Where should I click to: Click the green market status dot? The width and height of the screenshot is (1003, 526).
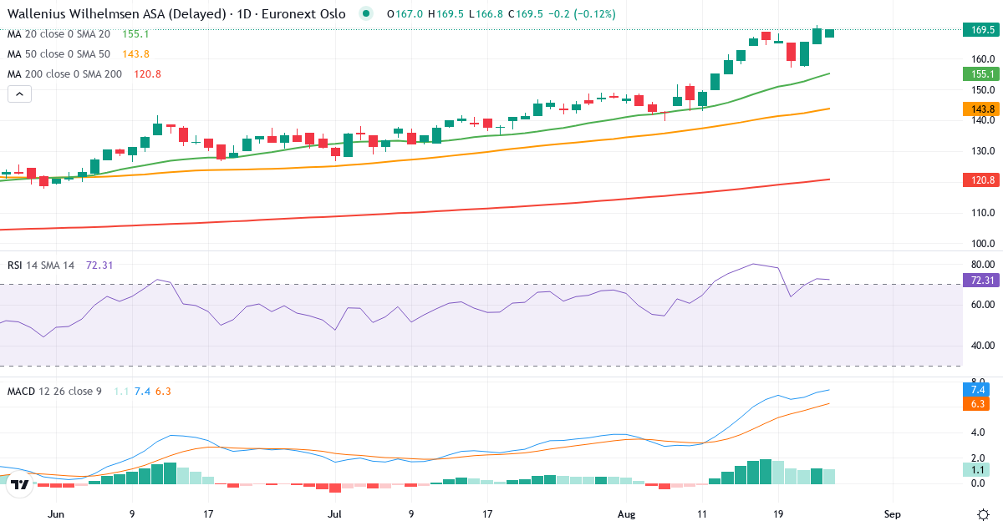(365, 14)
